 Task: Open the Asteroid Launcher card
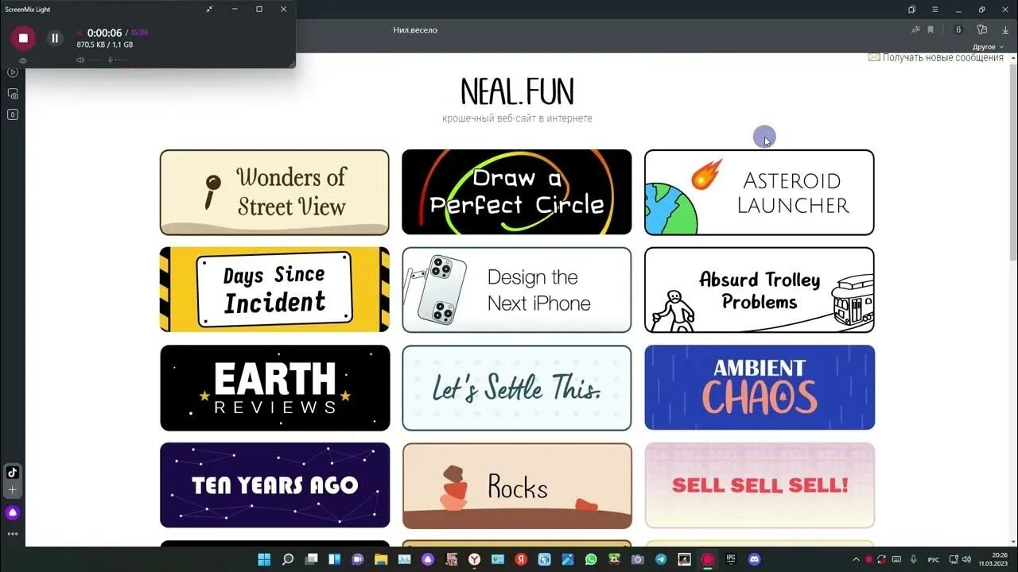click(x=760, y=192)
